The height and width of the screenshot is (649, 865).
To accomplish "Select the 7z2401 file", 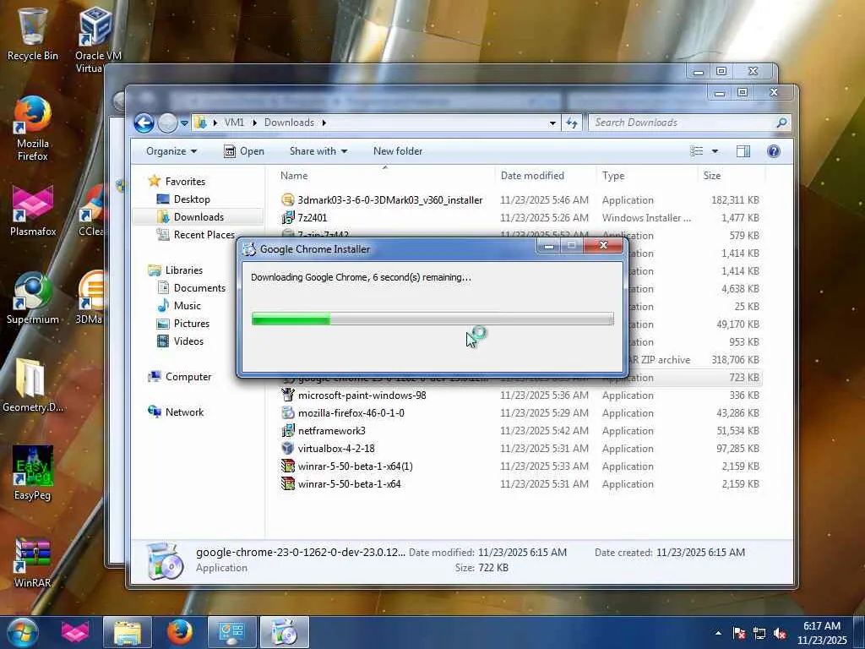I will (x=520, y=217).
